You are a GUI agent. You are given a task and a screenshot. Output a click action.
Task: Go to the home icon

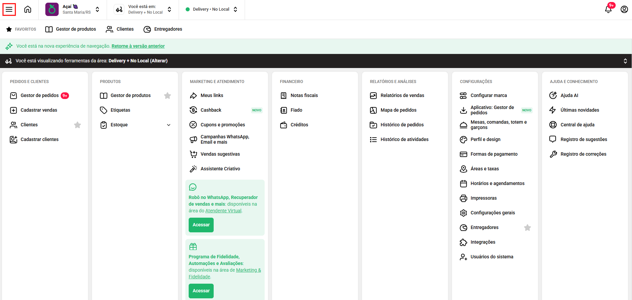(x=28, y=9)
